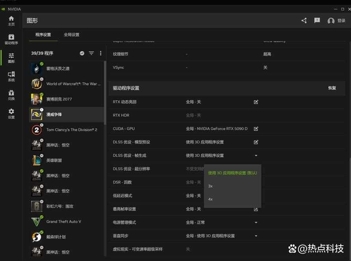Go to the 主页 home page in sidebar
Image resolution: width=351 pixels, height=261 pixels.
11,21
